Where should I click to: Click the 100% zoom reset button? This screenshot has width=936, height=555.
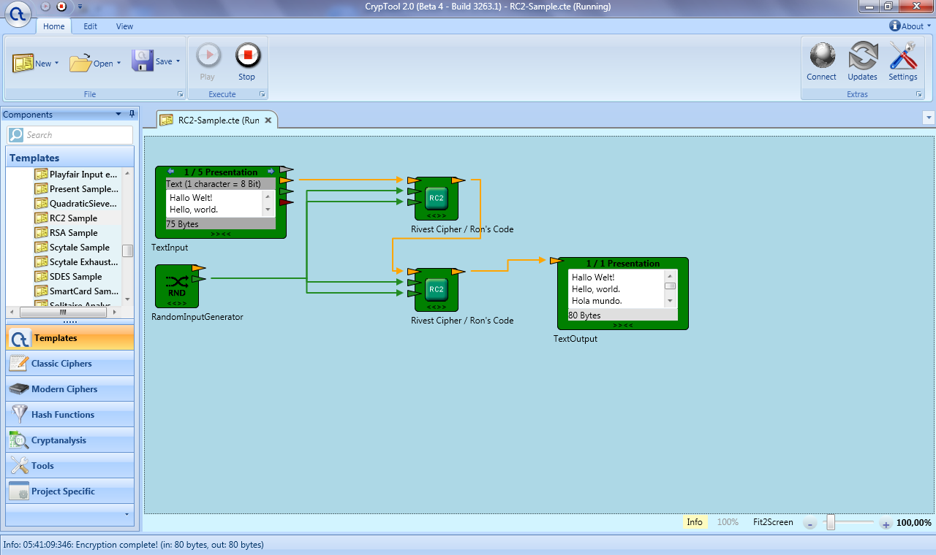point(728,522)
